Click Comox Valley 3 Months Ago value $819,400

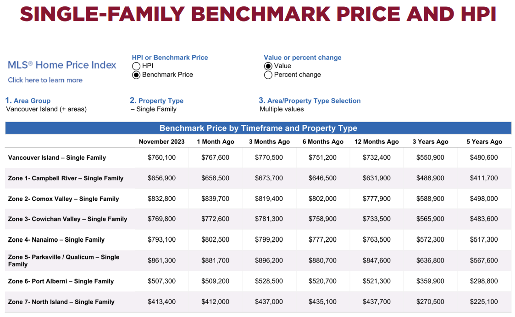[x=269, y=199]
